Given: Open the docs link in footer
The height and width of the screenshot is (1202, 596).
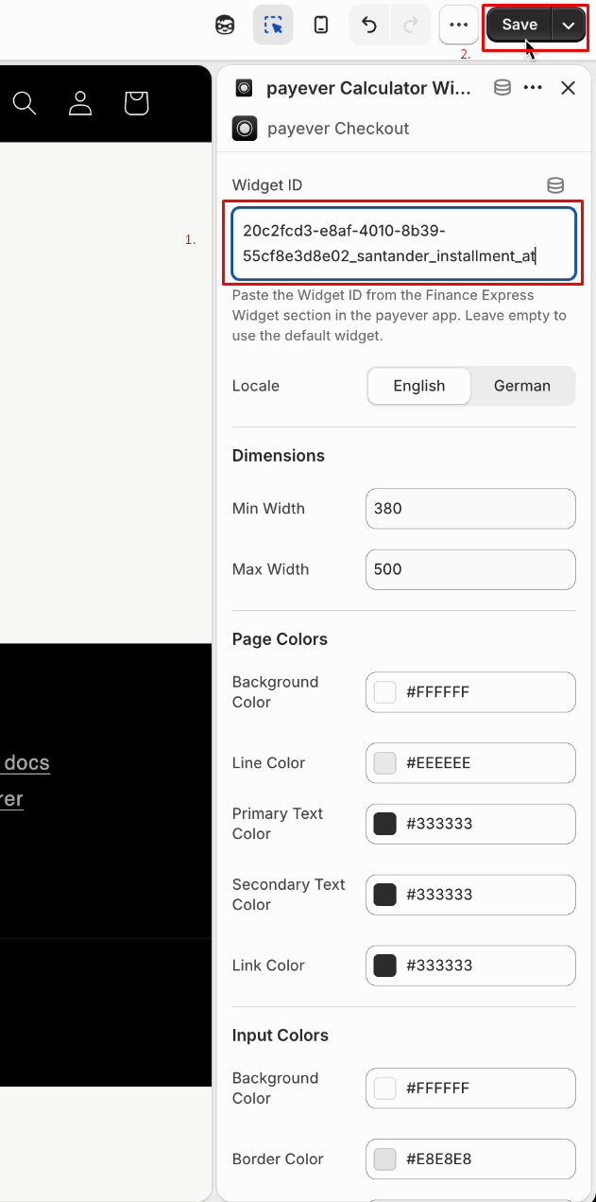Looking at the screenshot, I should [26, 762].
